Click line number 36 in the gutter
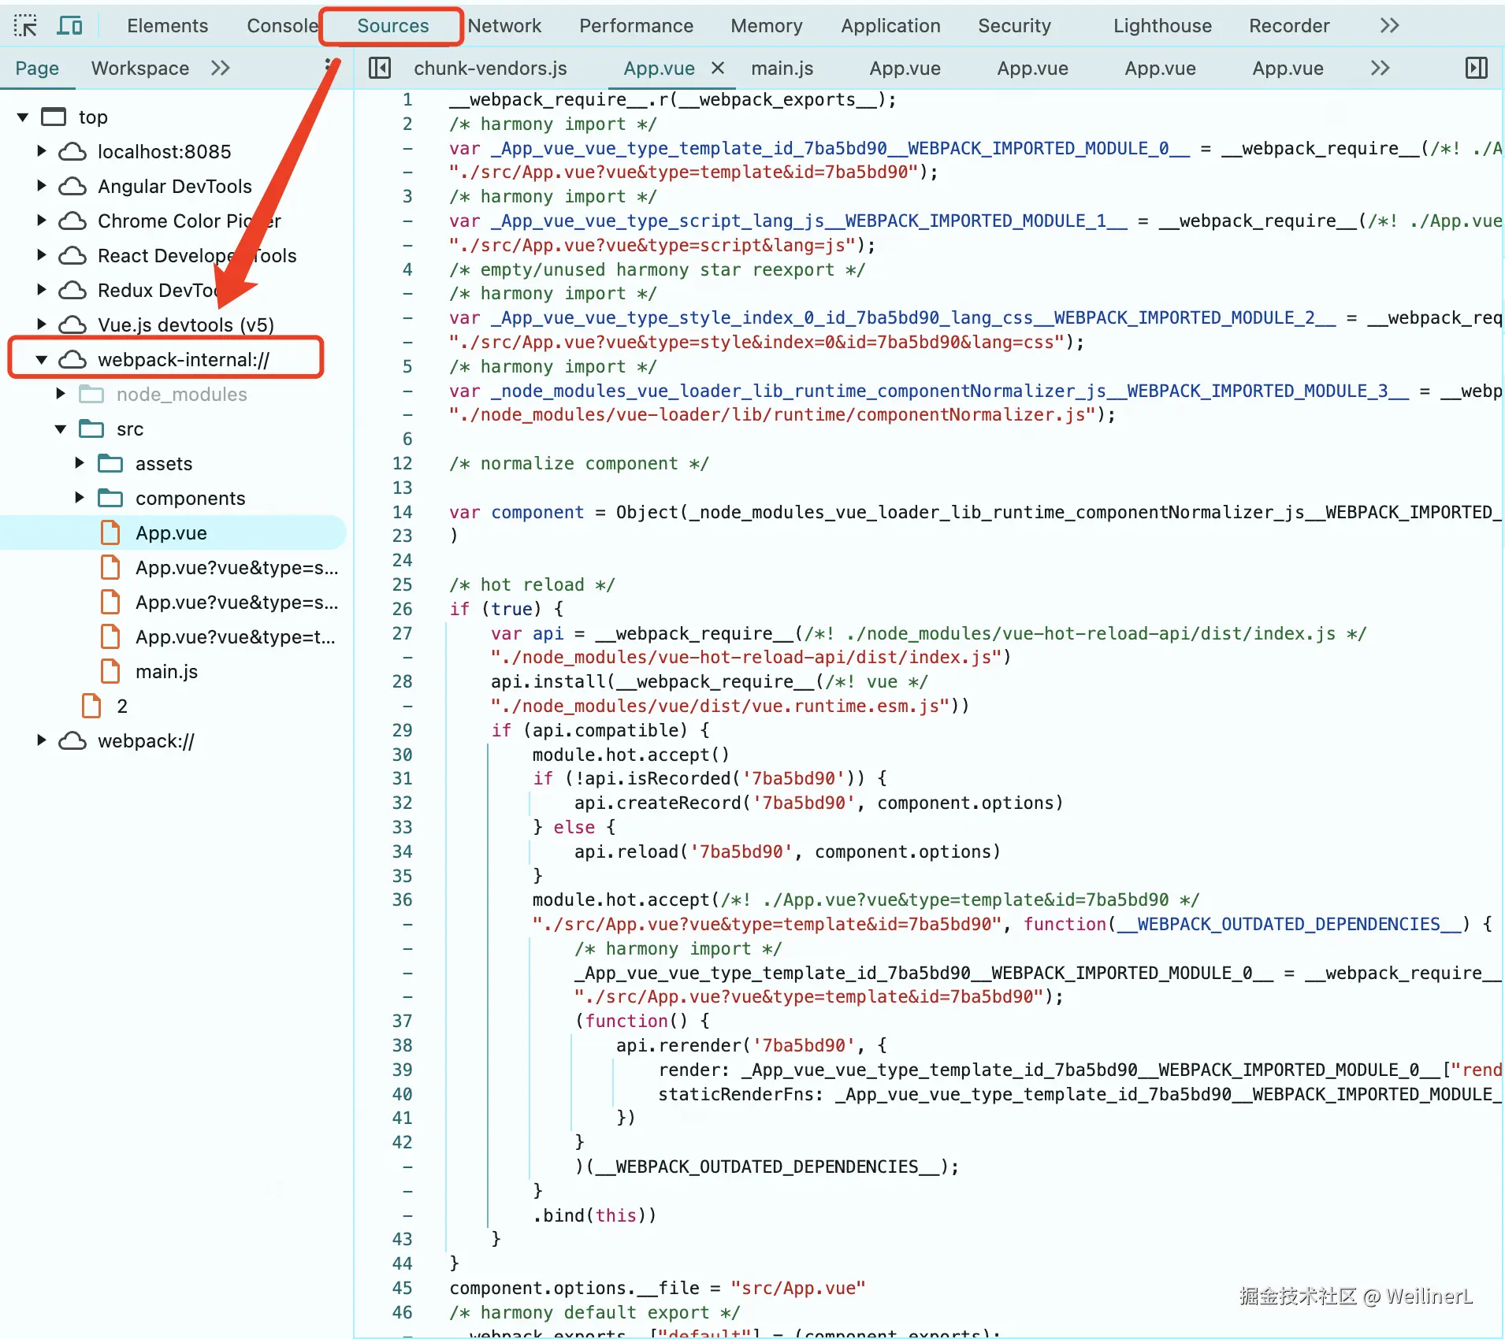1505x1339 pixels. tap(403, 899)
